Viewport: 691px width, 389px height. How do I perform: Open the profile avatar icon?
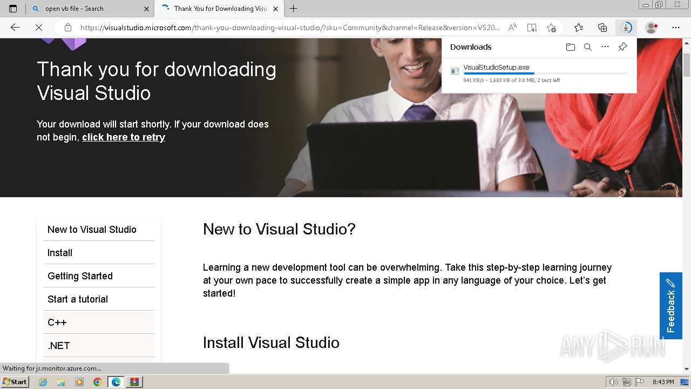(x=652, y=28)
